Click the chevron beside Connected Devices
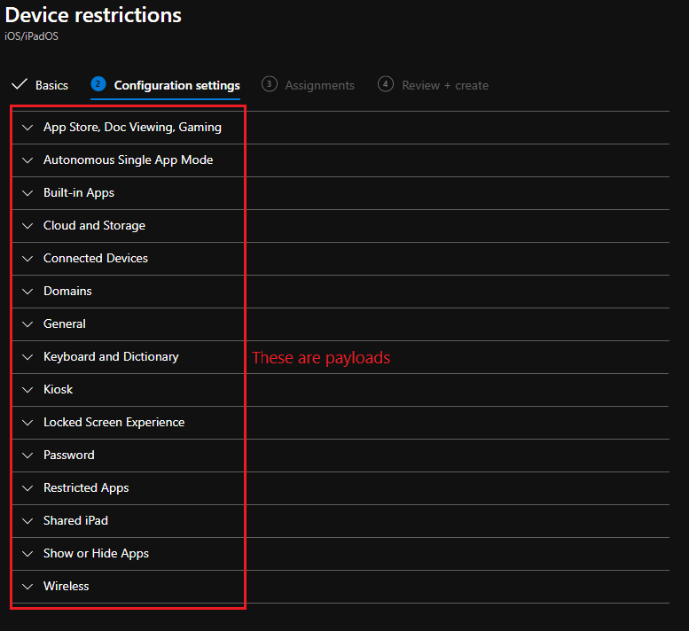 pos(27,259)
